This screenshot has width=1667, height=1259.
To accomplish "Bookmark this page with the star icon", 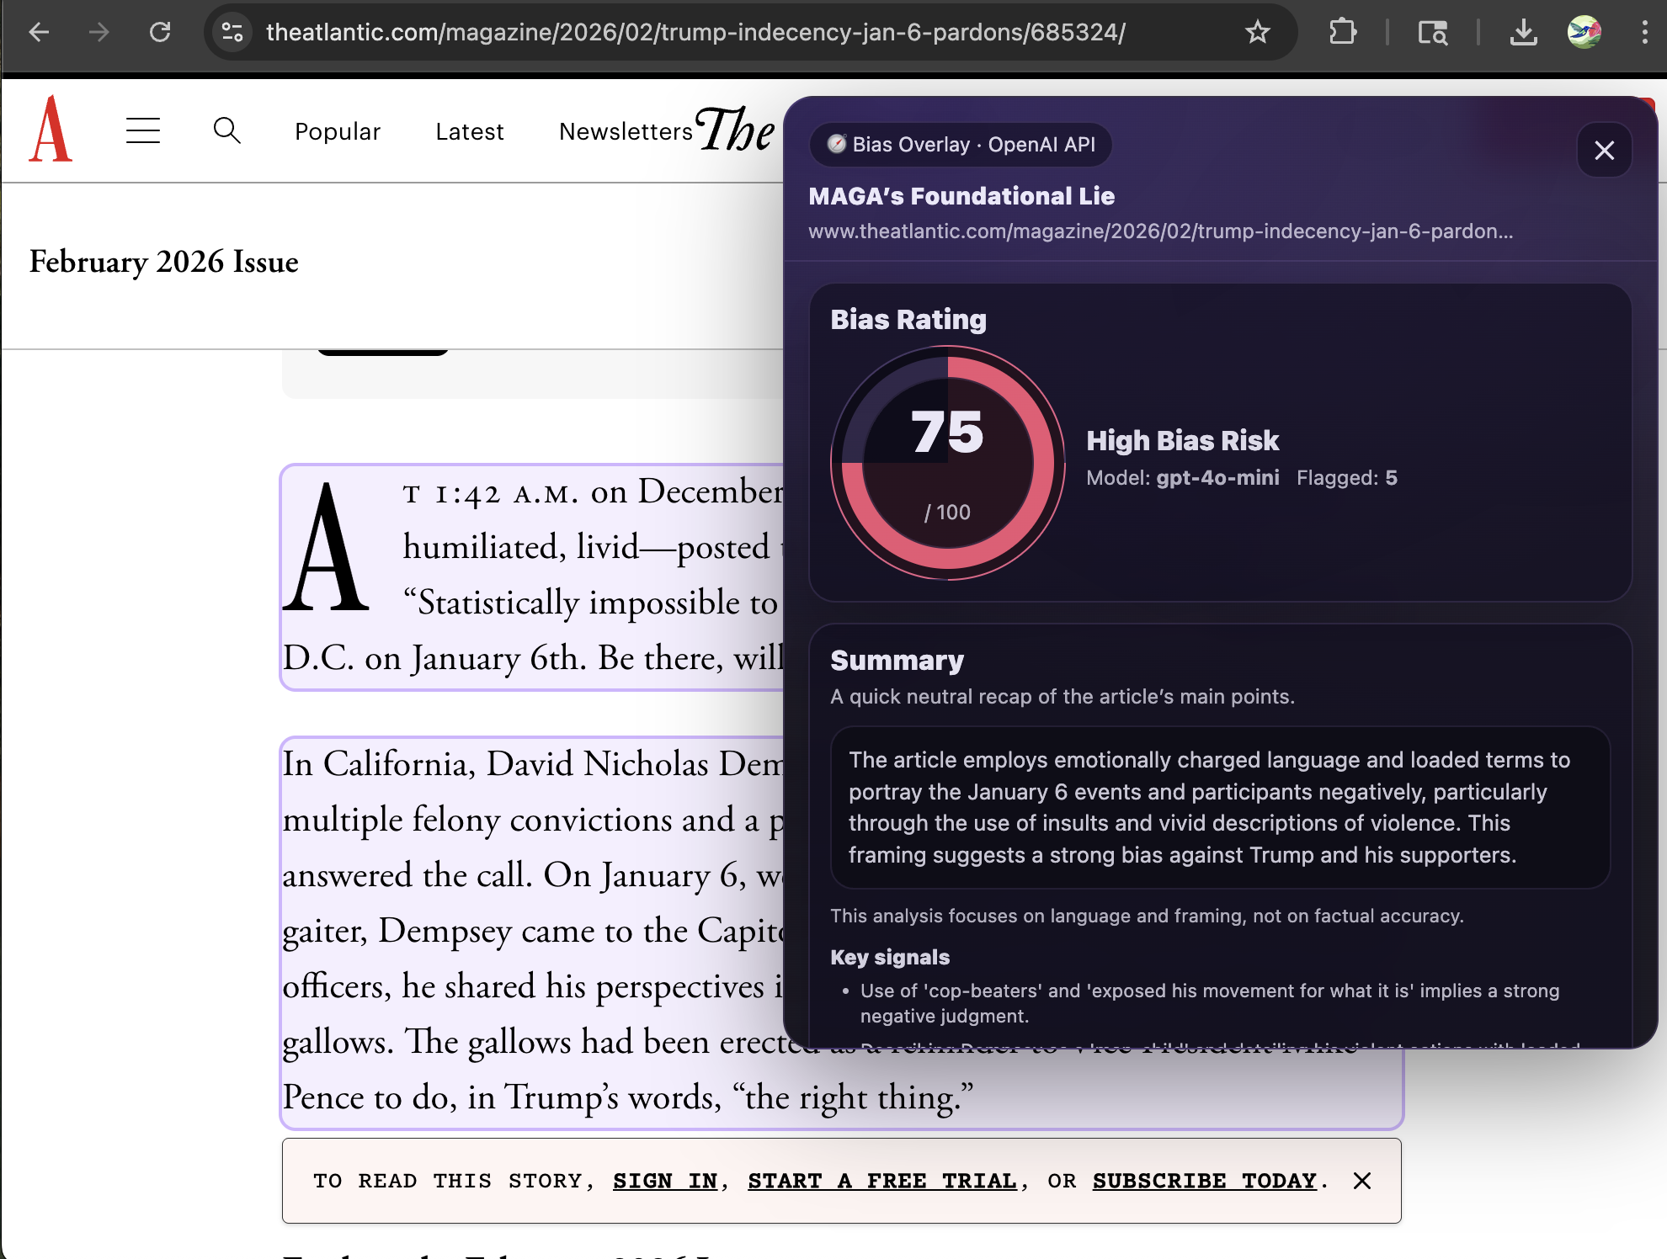I will point(1257,32).
